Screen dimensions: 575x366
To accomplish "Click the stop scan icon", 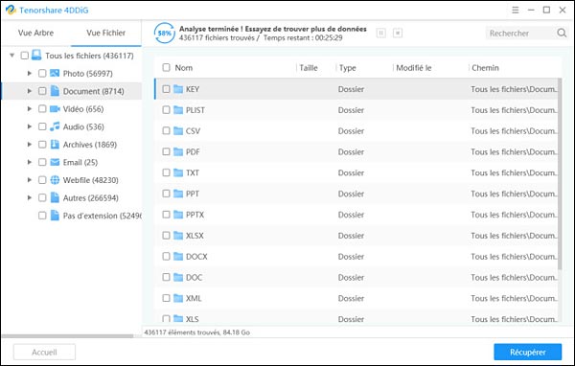I will coord(398,33).
